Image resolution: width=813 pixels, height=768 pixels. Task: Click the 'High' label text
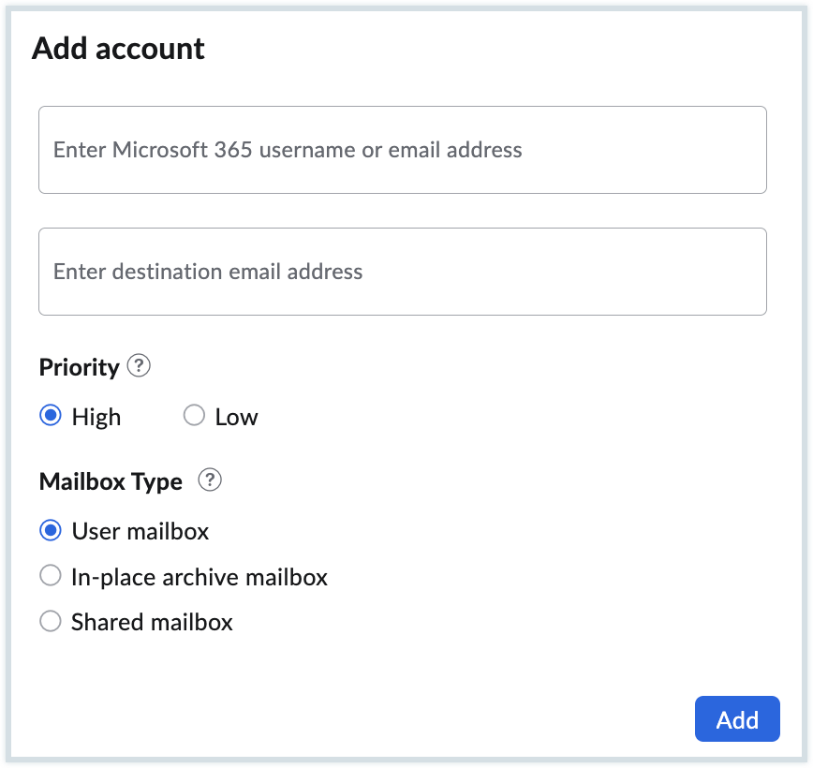click(x=96, y=417)
